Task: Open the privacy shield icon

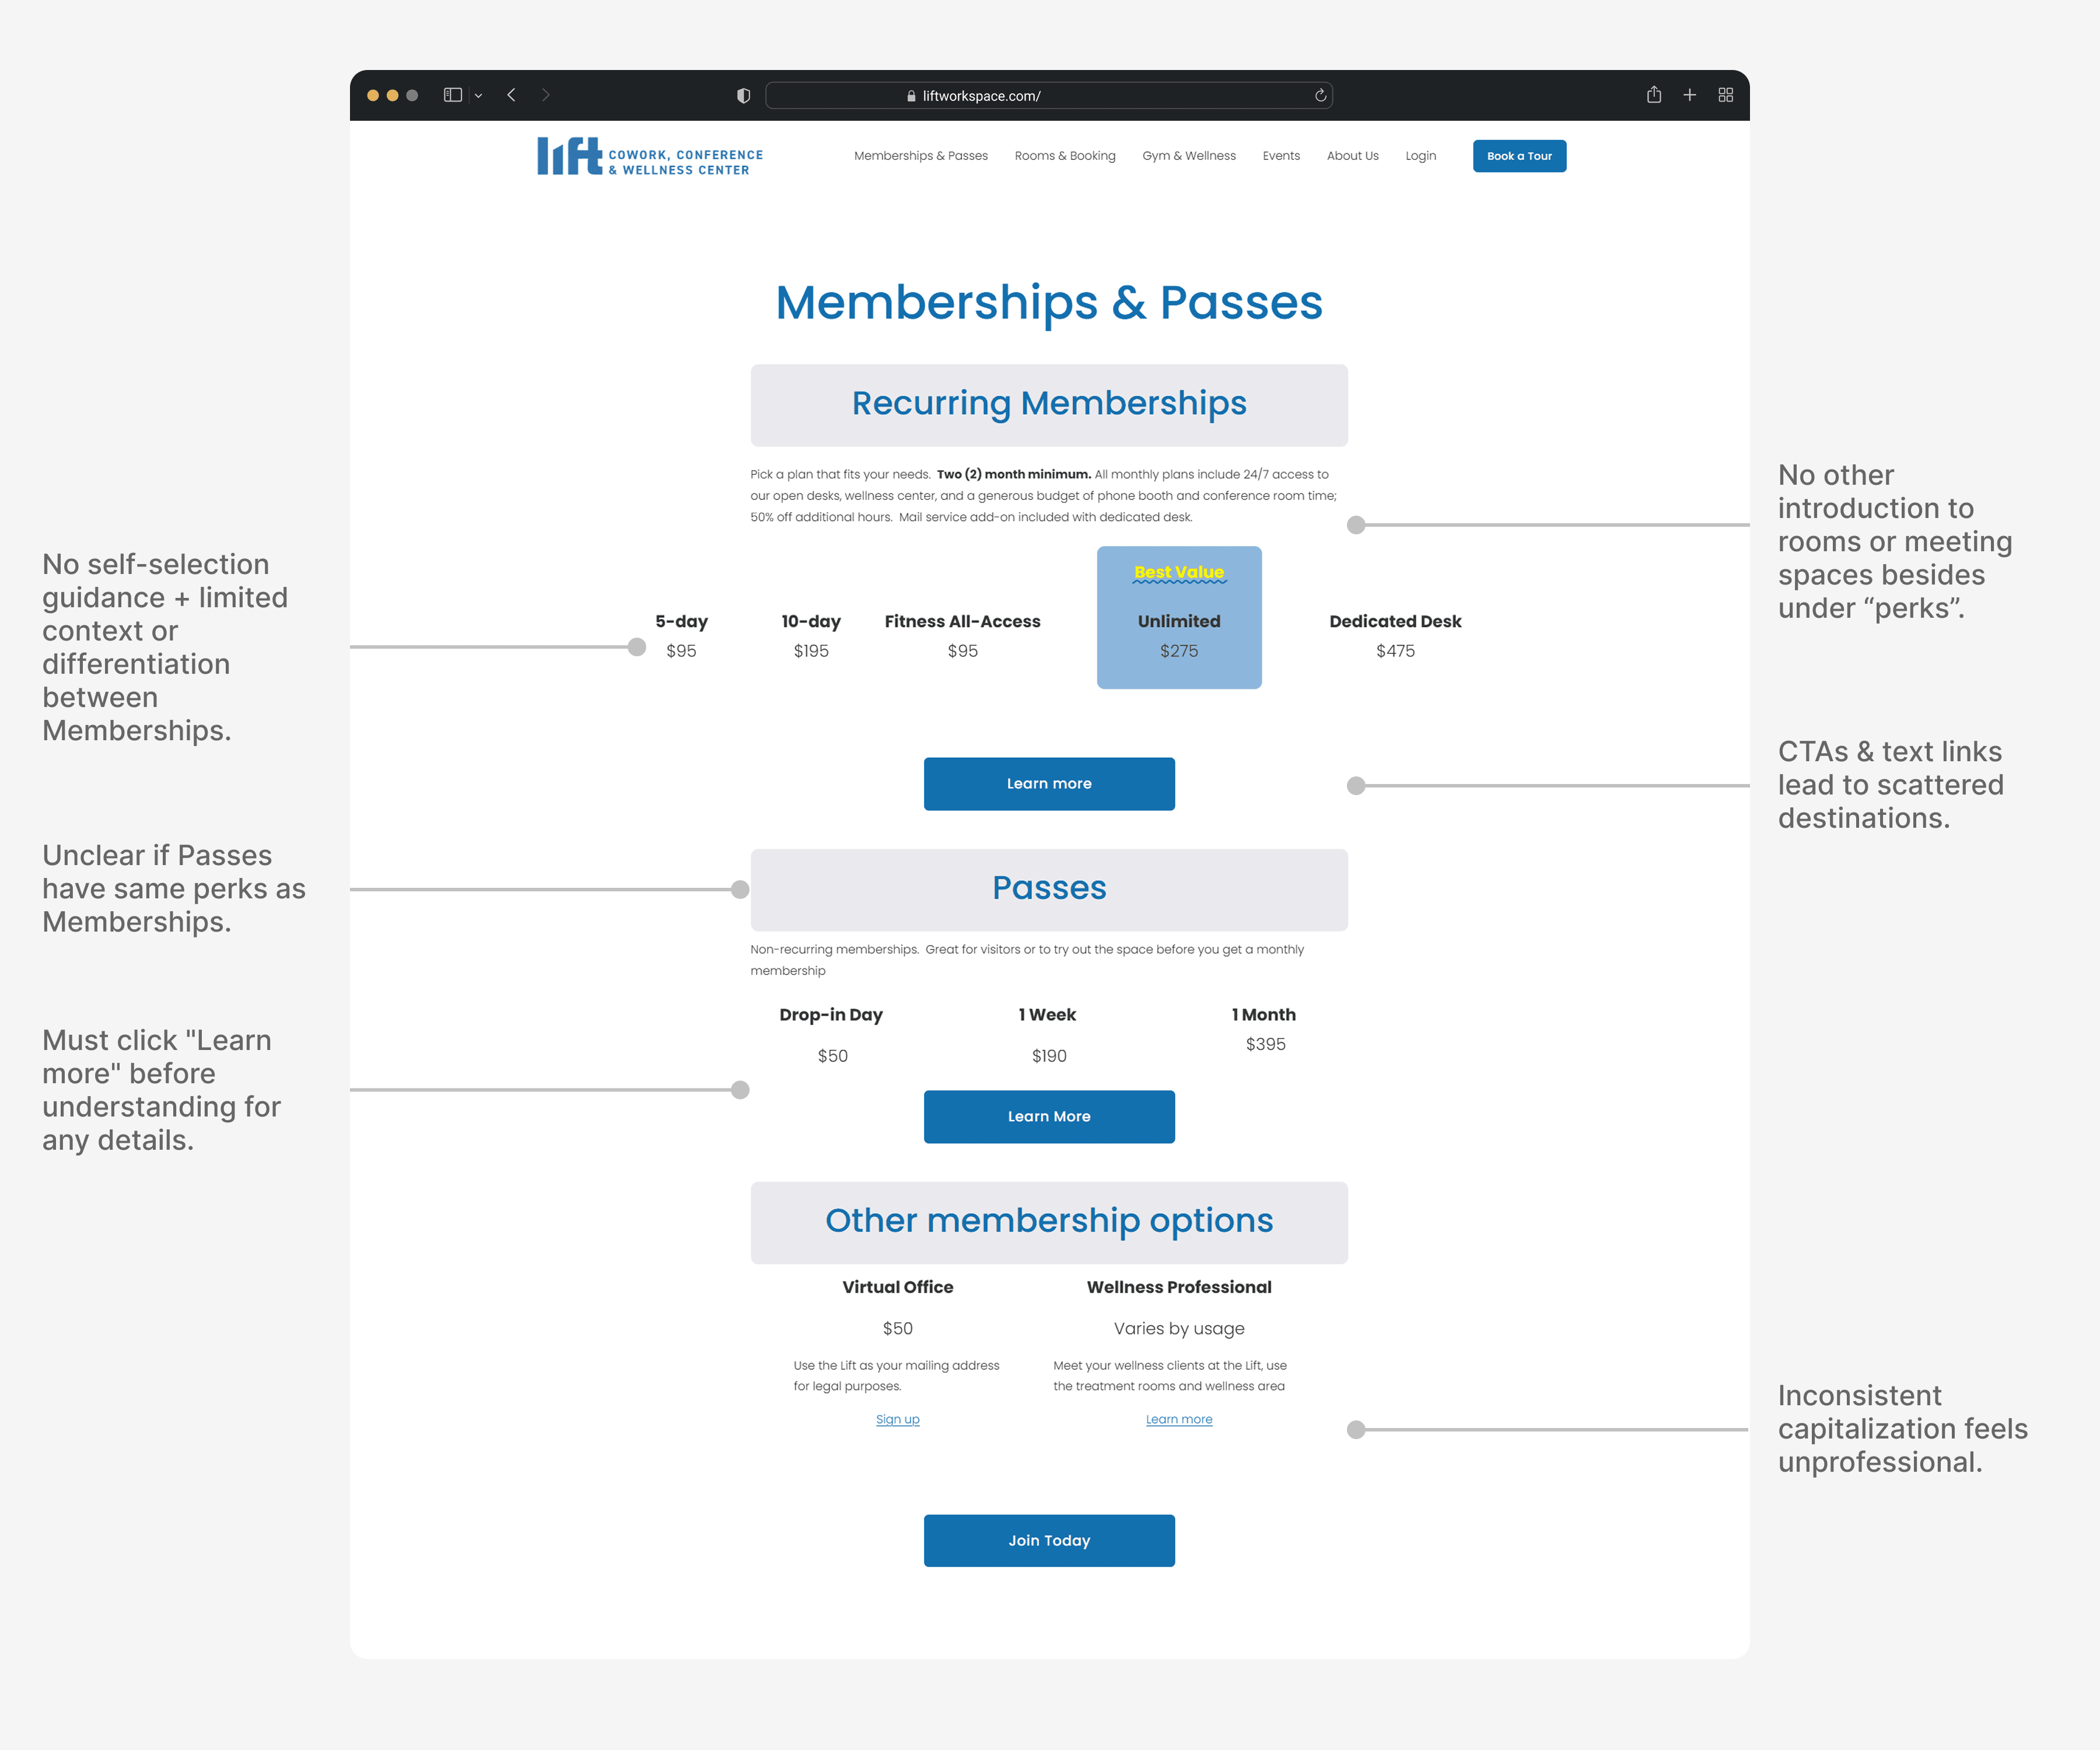Action: click(743, 96)
